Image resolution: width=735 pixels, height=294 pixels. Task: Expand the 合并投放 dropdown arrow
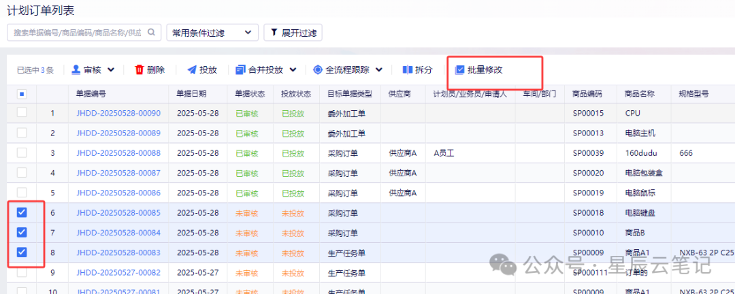[x=293, y=70]
